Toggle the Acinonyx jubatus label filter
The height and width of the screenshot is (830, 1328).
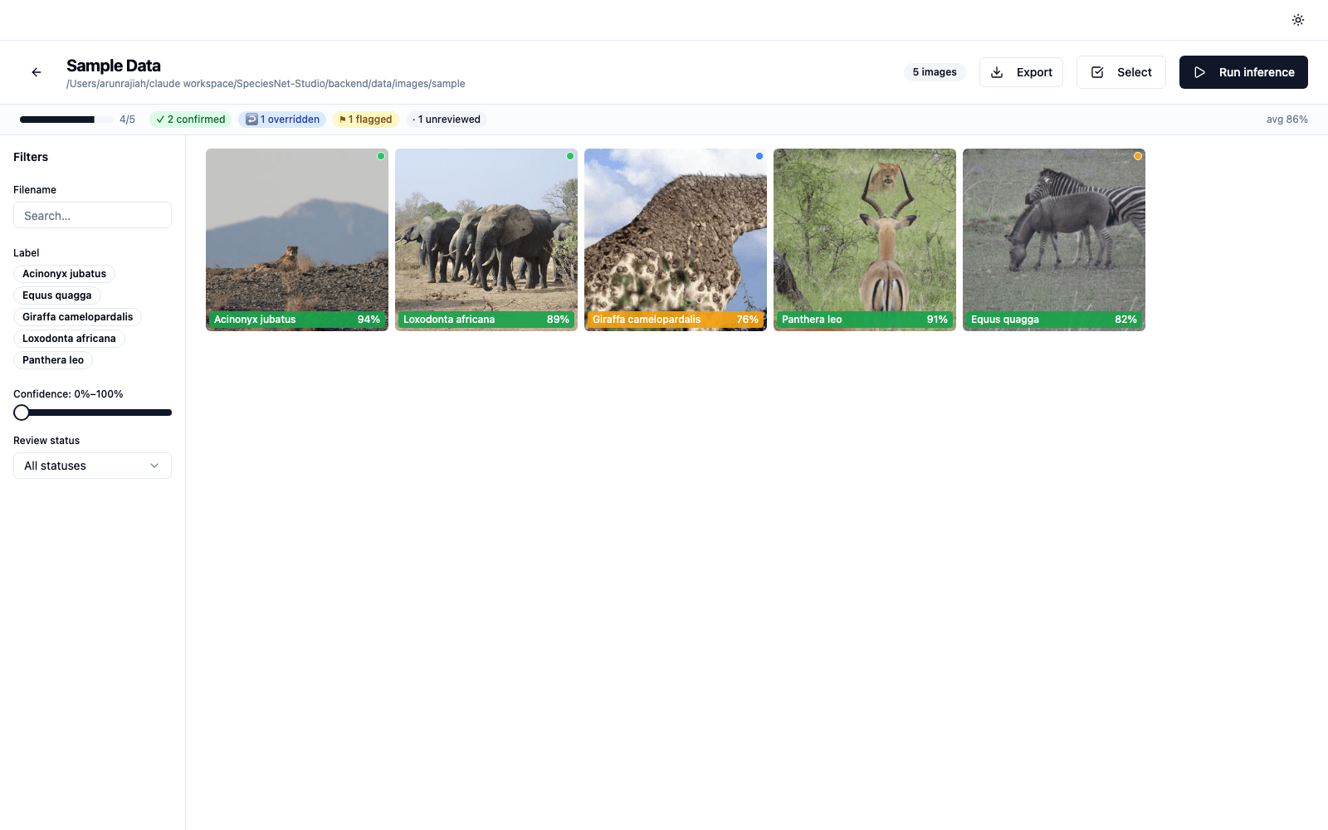[64, 274]
